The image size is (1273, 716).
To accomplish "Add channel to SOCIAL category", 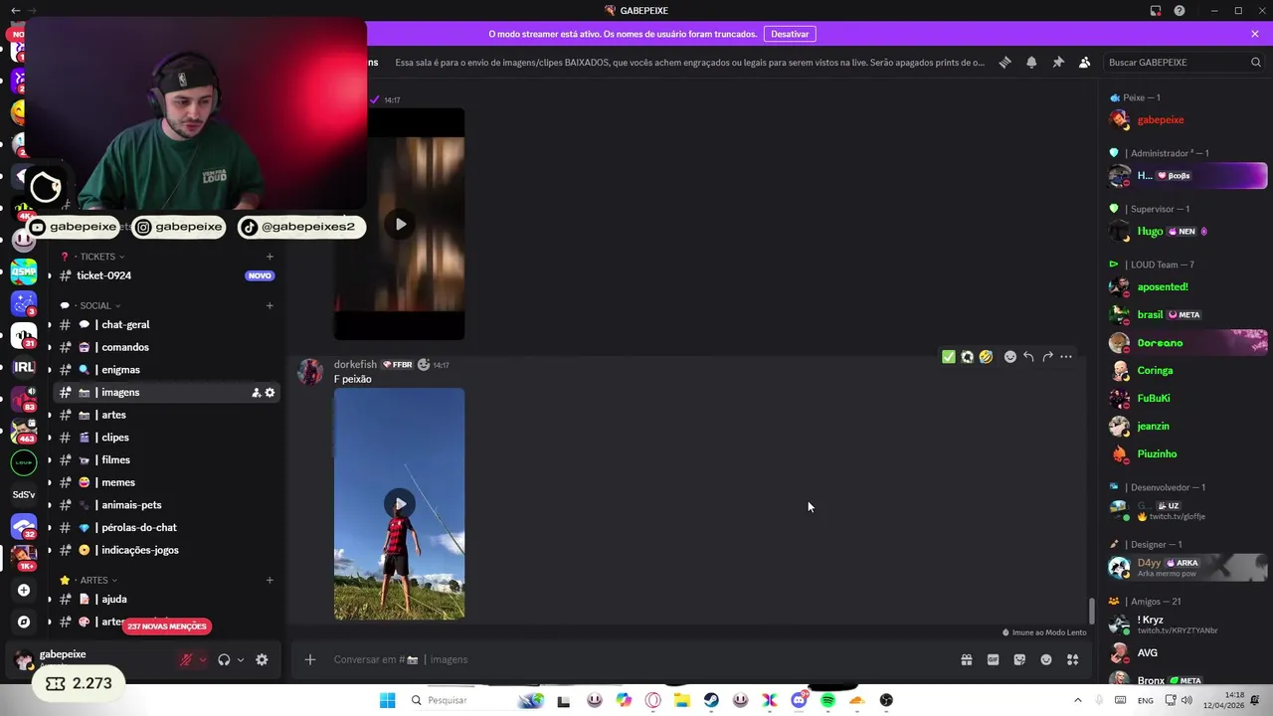I will [x=270, y=305].
